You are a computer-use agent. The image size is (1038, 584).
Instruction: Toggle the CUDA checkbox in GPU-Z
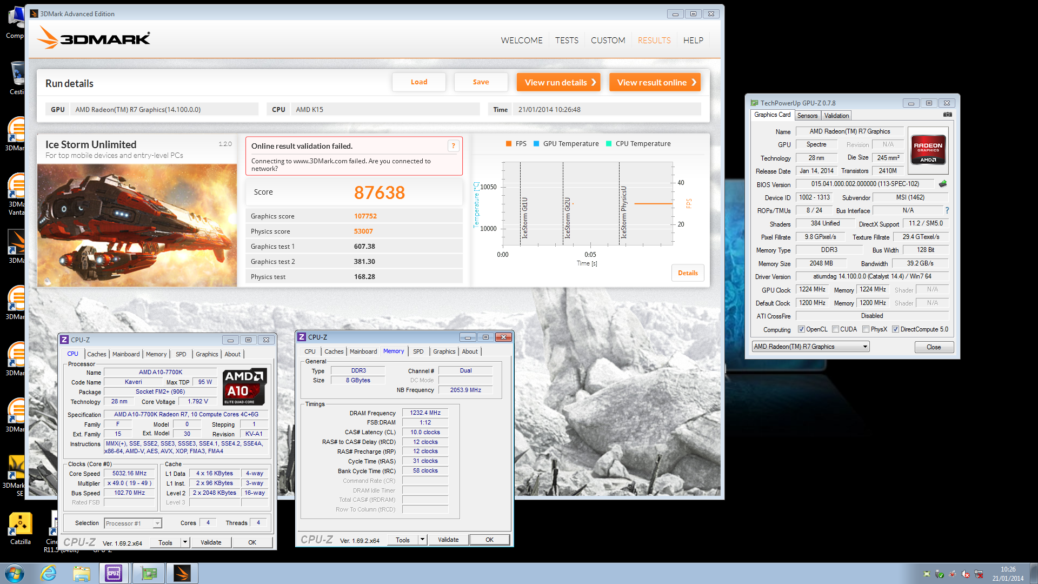tap(835, 329)
